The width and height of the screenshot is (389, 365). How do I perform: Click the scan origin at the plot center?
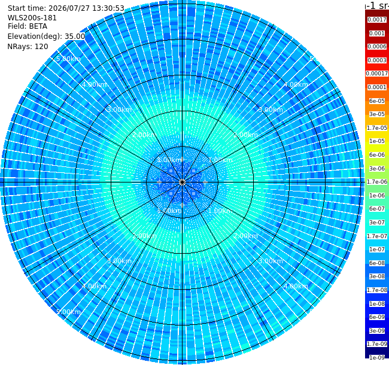coord(183,182)
